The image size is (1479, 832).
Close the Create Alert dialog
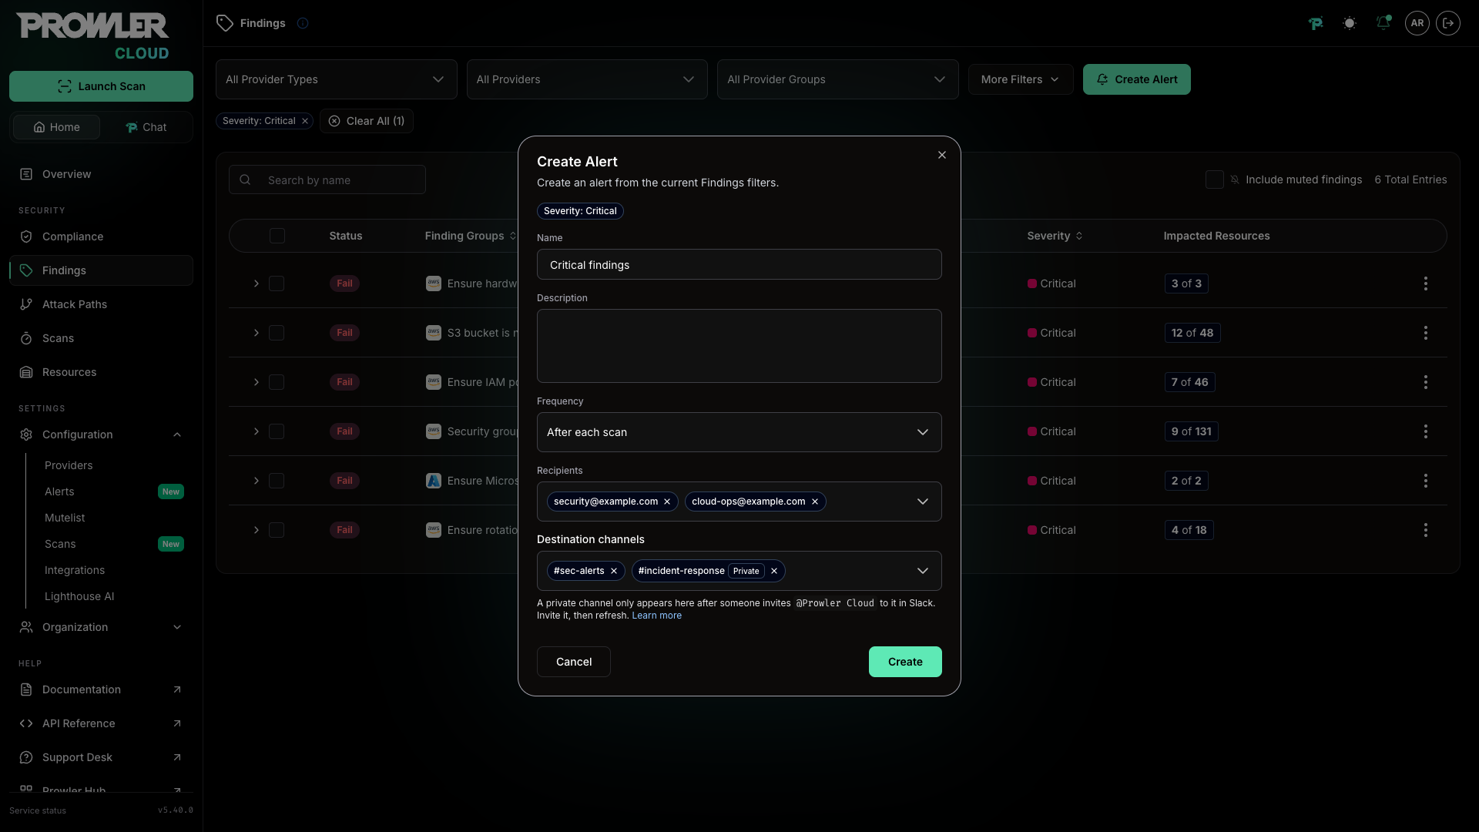click(942, 155)
